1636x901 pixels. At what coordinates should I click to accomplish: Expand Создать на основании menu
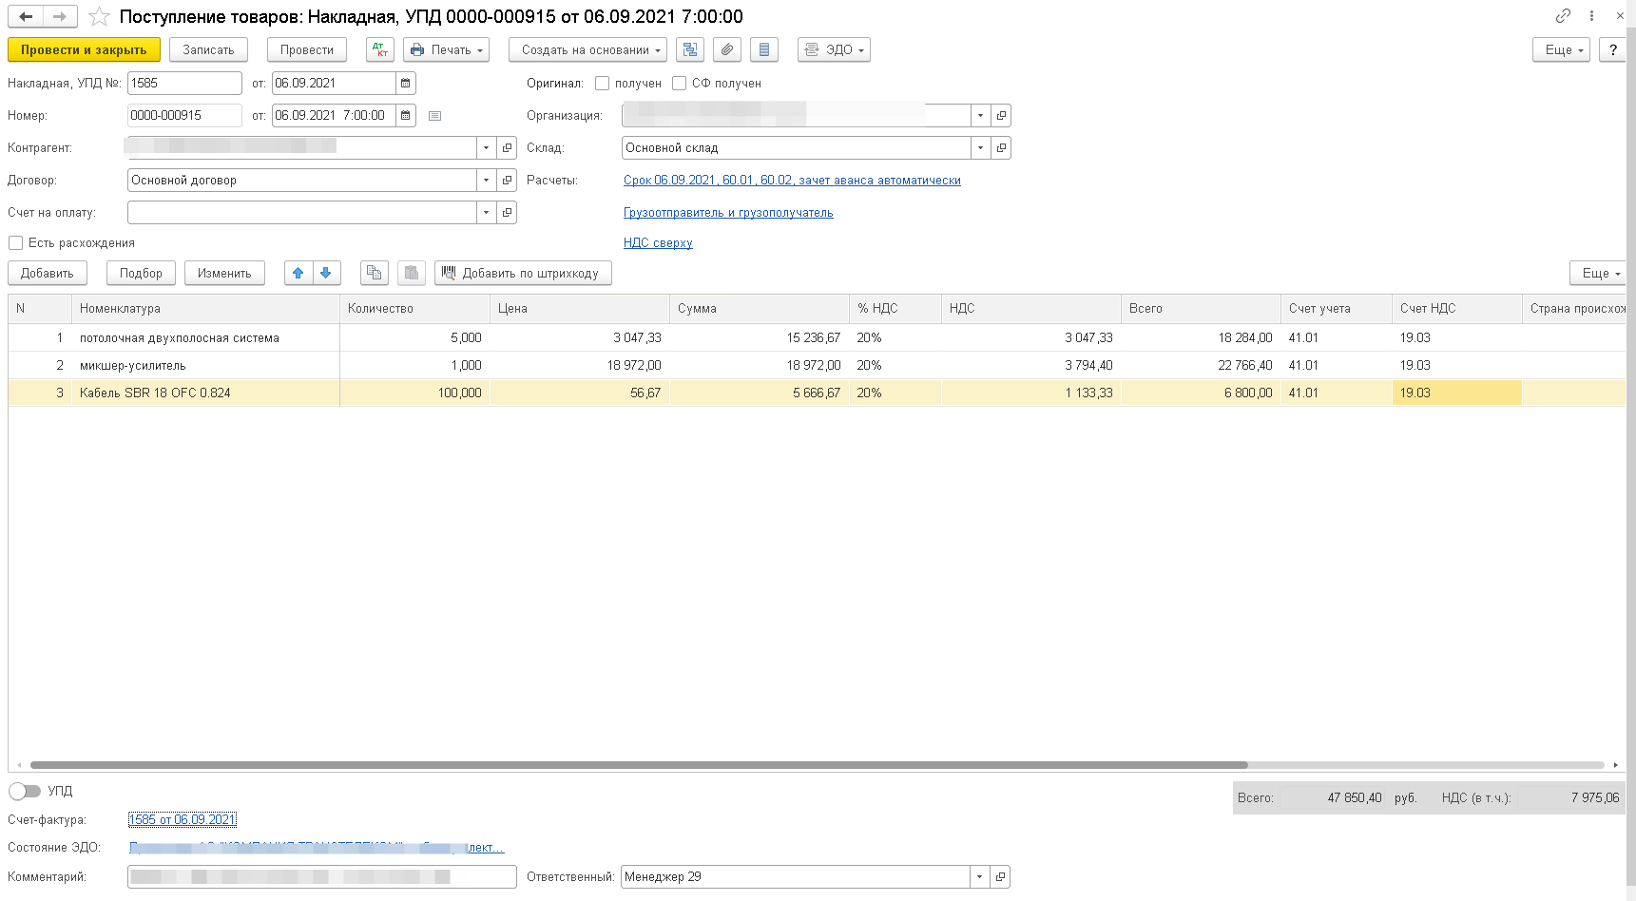click(x=587, y=50)
